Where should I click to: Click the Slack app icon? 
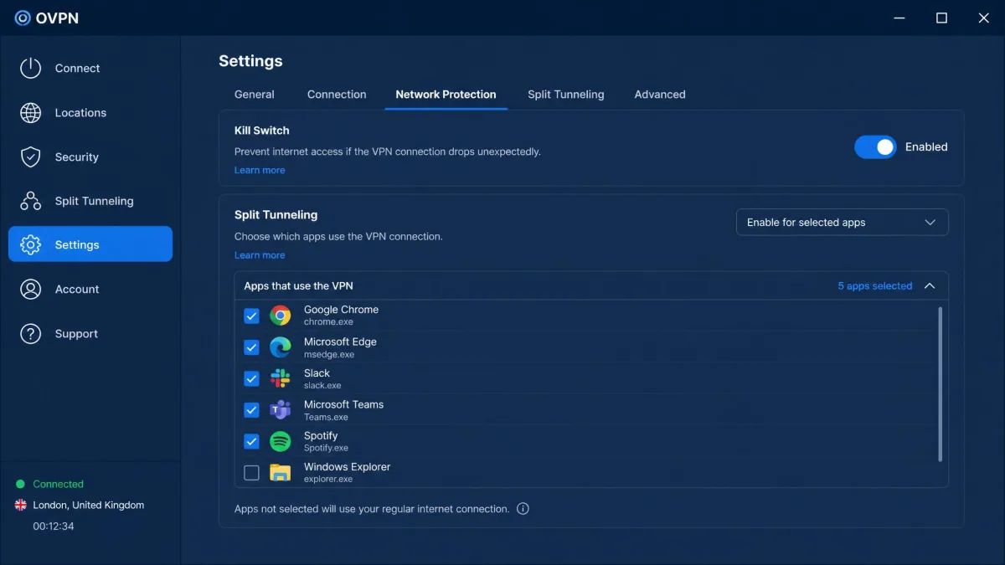pyautogui.click(x=280, y=378)
